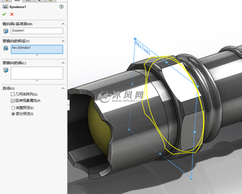The image size is (242, 194).
Task: Collapse the 镜向面/基准面 section
Action: click(x=63, y=24)
